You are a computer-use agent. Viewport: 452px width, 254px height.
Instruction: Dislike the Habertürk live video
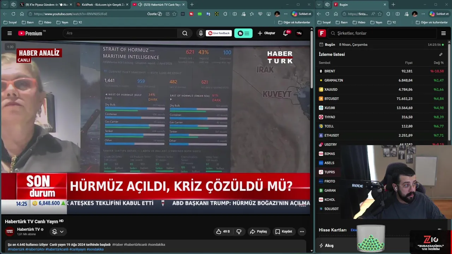coord(239,231)
